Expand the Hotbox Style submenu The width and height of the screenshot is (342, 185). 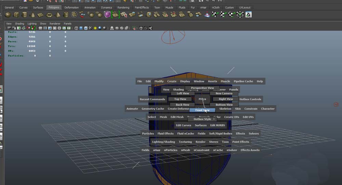pos(204,119)
